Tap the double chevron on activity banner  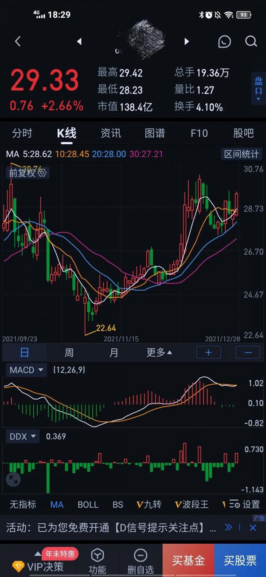coord(228,527)
